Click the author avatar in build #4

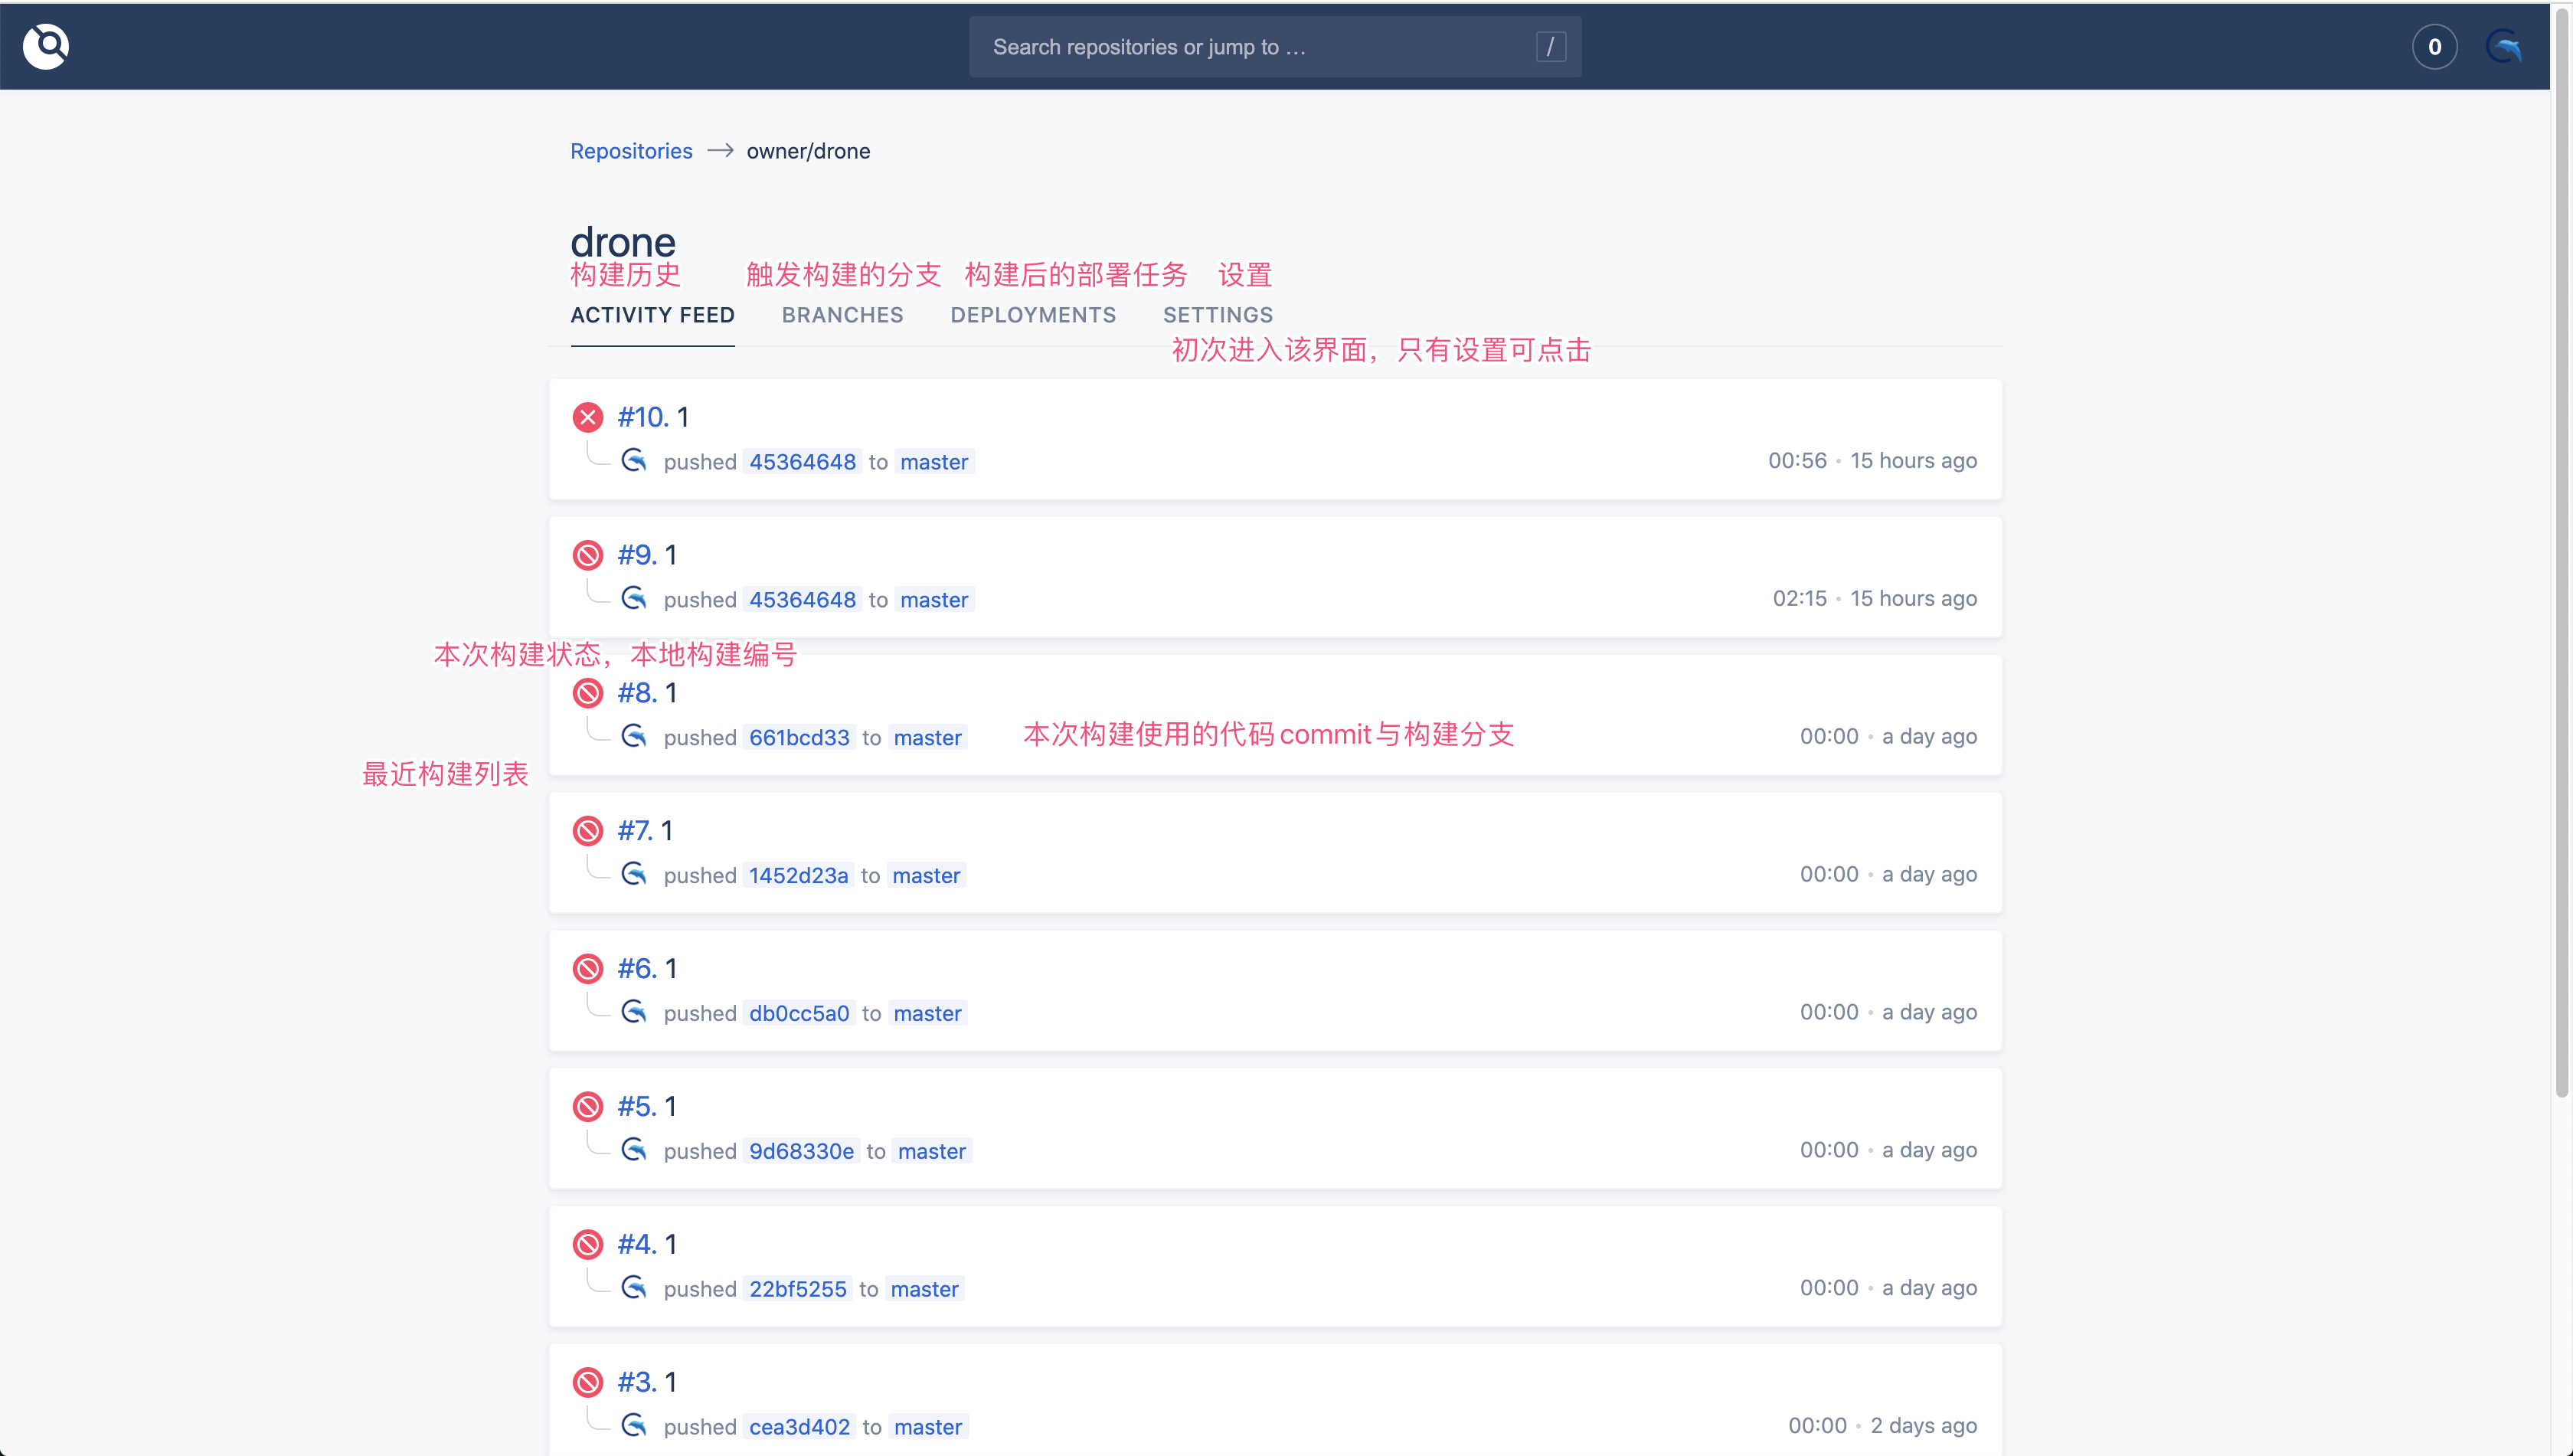pos(634,1288)
